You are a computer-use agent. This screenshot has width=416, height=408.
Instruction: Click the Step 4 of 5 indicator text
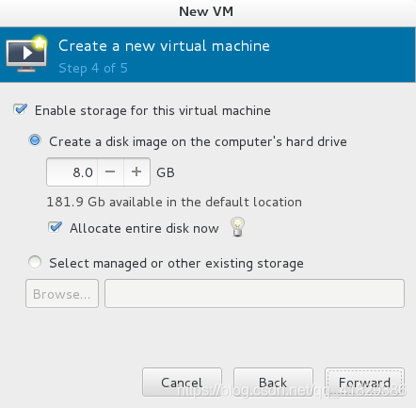(93, 68)
